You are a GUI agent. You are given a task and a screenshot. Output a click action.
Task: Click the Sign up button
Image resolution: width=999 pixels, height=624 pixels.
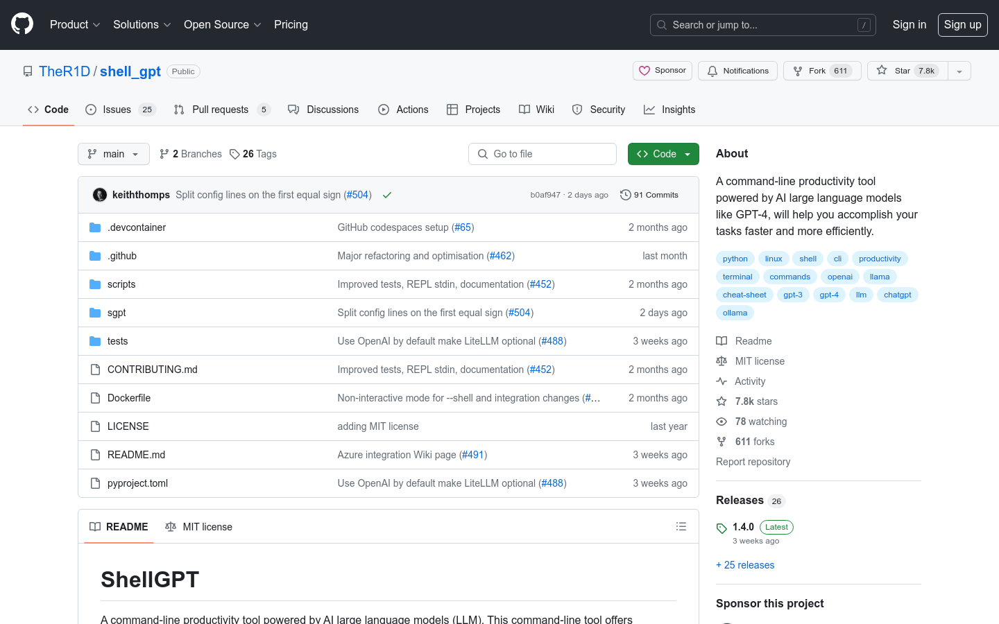point(962,25)
